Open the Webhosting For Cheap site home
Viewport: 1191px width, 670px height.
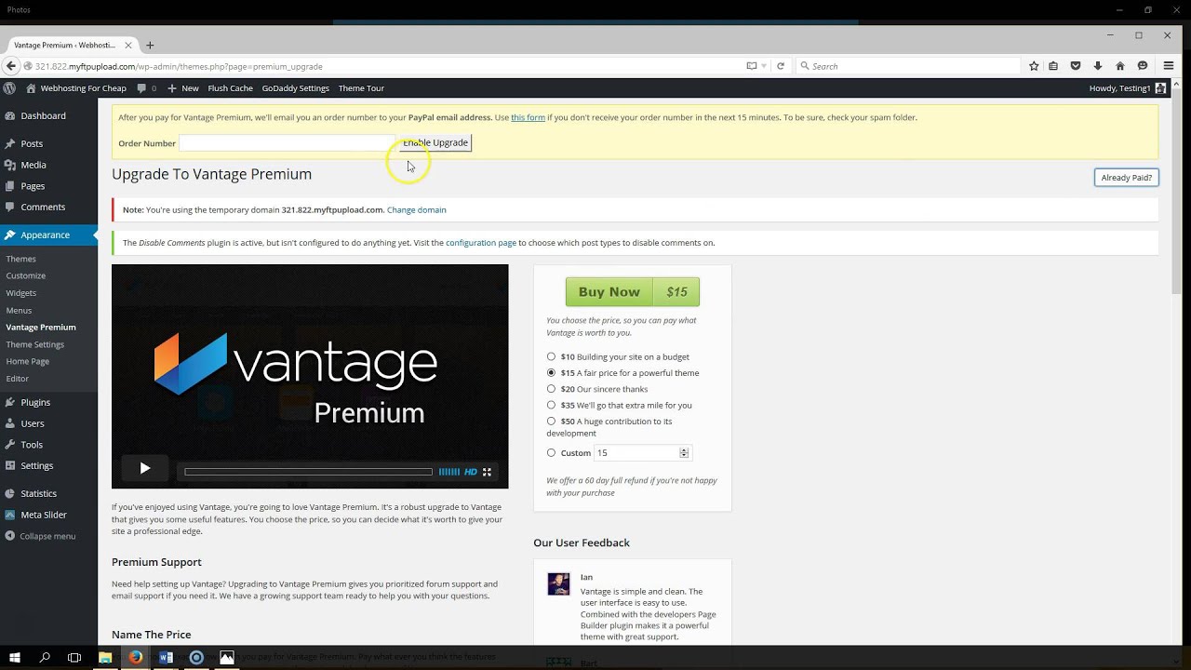[75, 88]
